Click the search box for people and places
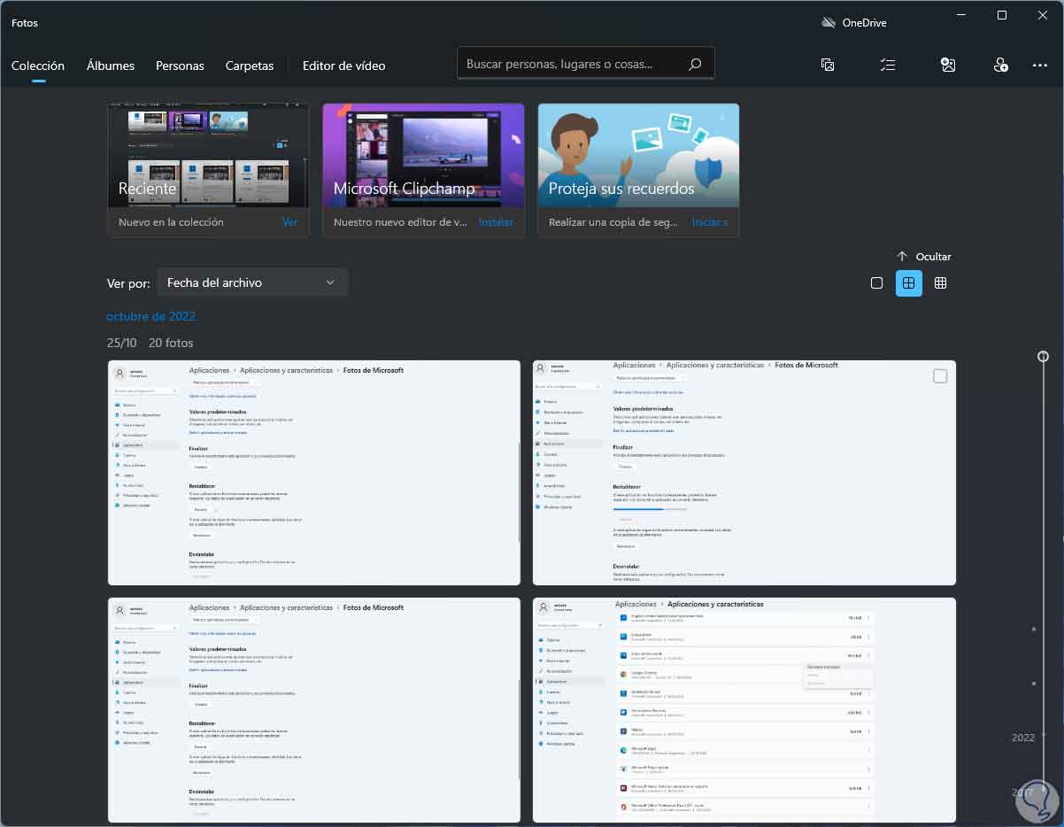The image size is (1064, 827). 585,64
